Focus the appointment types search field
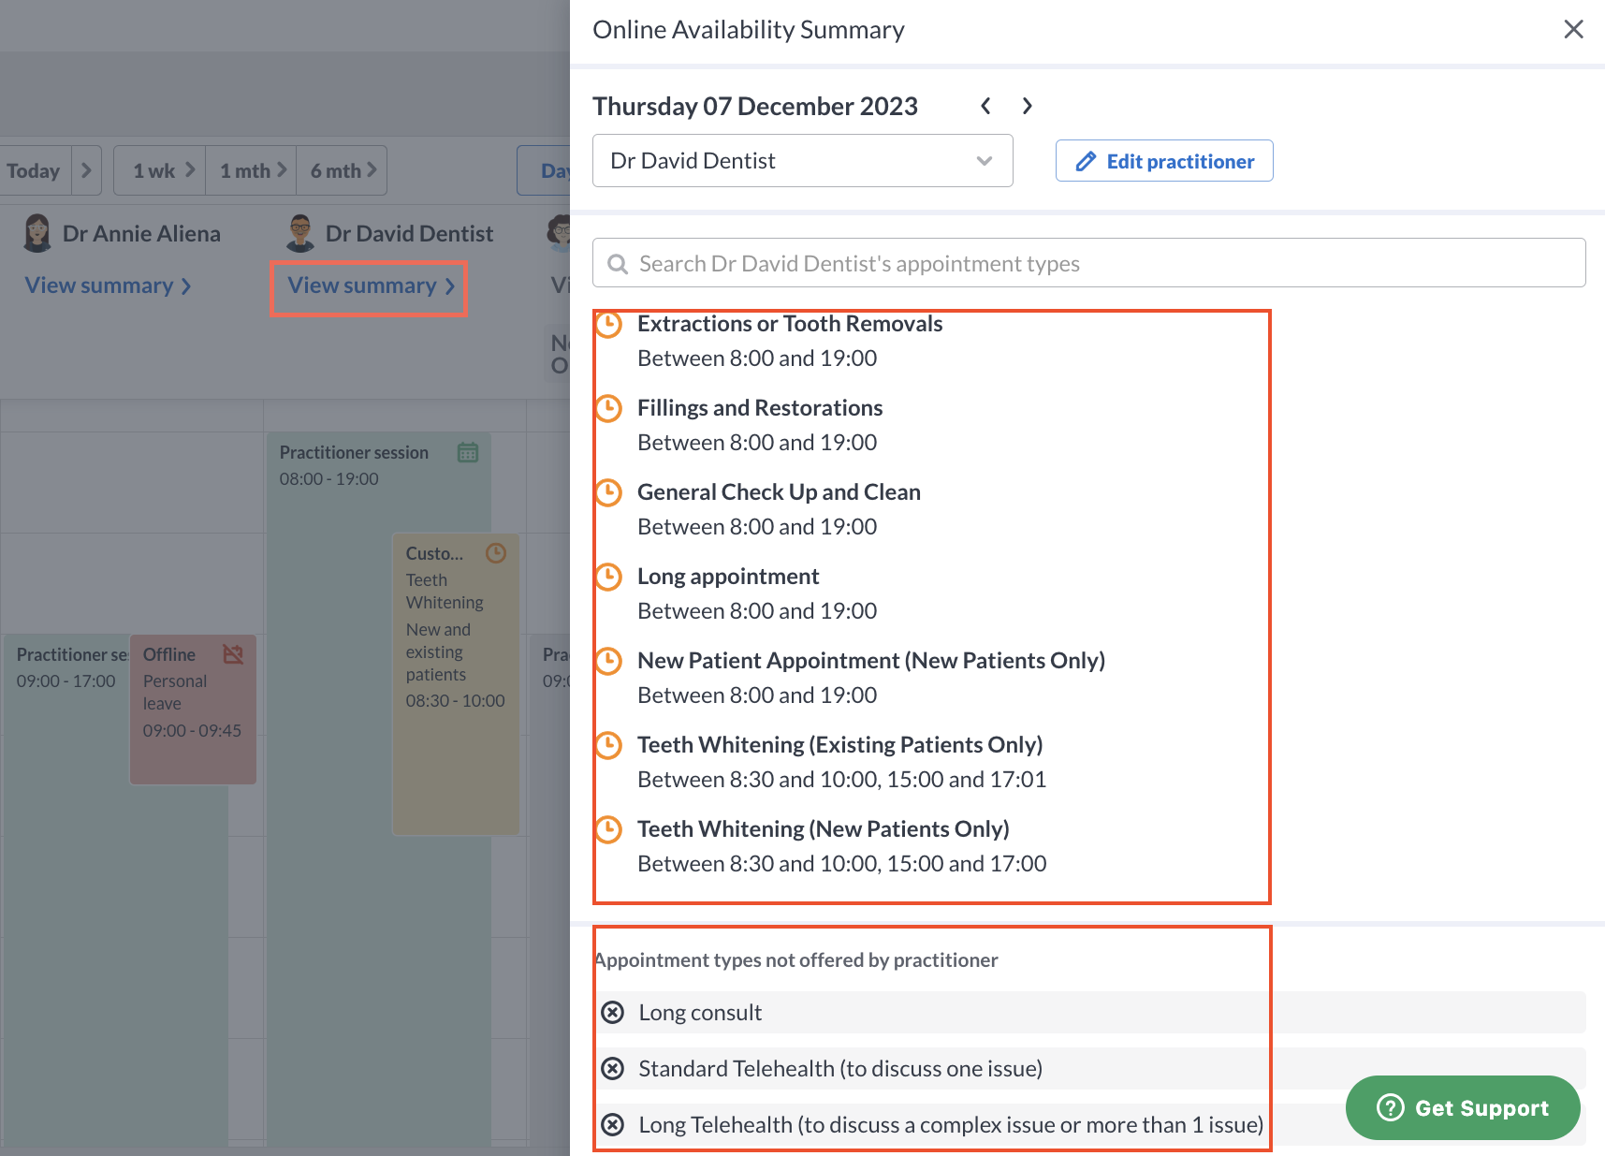Viewport: 1605px width, 1156px height. pyautogui.click(x=1088, y=263)
